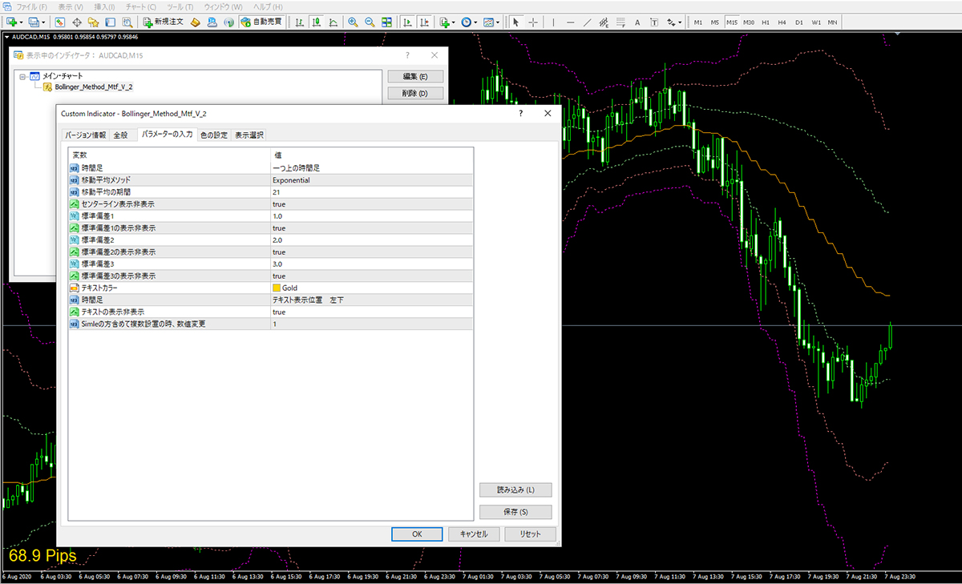Click 標準偏差2 value 2.0

(x=372, y=240)
